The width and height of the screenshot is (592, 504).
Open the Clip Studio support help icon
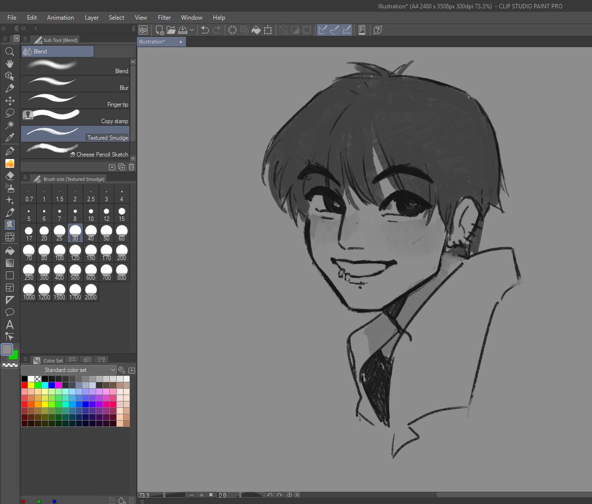coord(378,30)
